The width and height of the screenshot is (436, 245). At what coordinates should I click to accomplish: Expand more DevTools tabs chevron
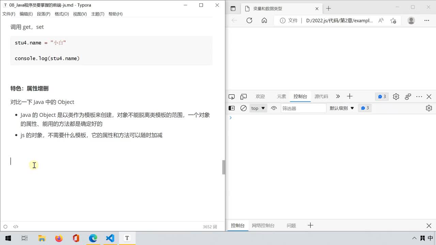338,97
